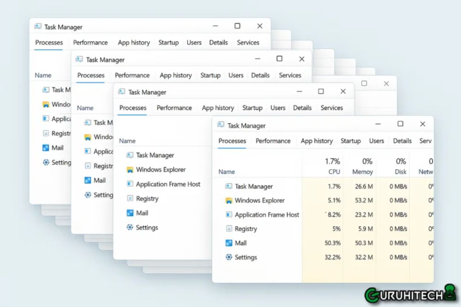
Task: Click the title bar app icon of front Task Manager
Action: 221,124
